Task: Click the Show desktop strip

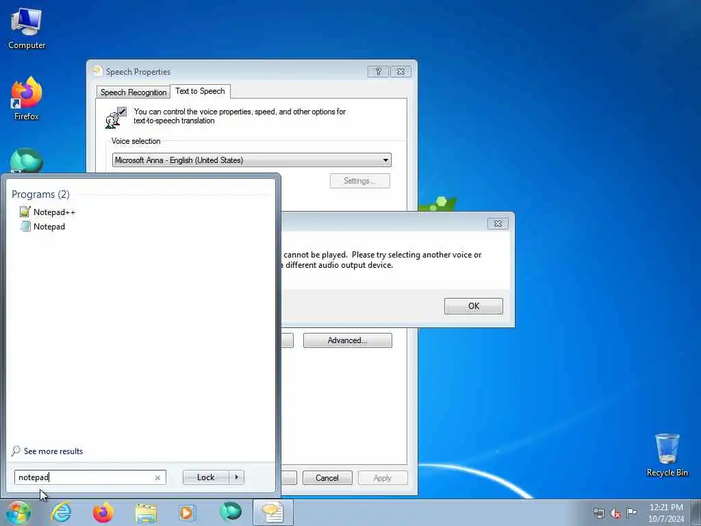Action: tap(696, 513)
